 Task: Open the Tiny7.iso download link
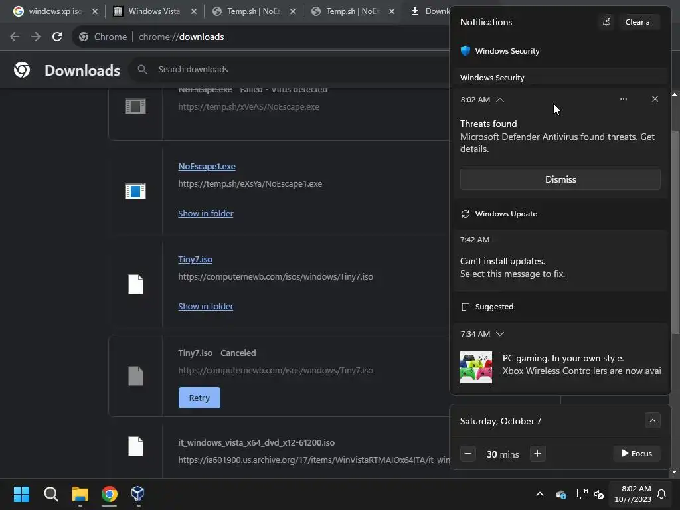(195, 260)
